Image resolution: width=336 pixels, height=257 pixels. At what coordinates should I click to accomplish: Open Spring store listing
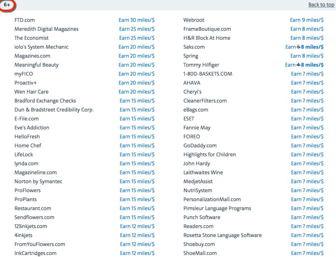pos(191,56)
